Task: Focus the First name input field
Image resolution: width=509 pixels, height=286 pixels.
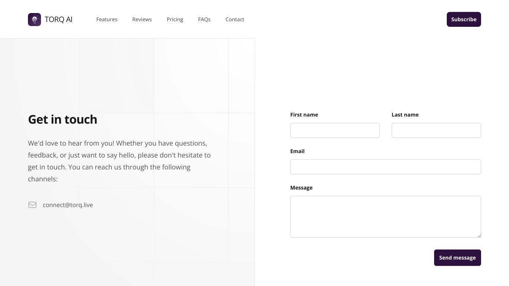Action: point(335,130)
